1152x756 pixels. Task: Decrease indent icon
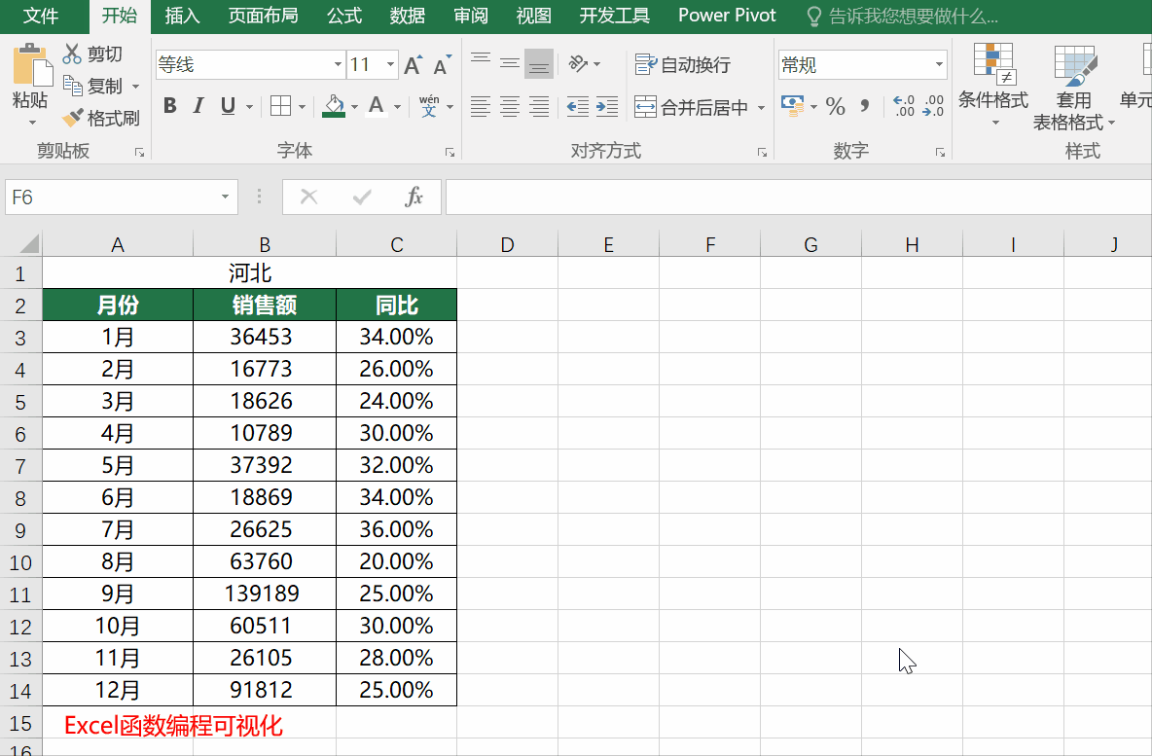pos(578,106)
